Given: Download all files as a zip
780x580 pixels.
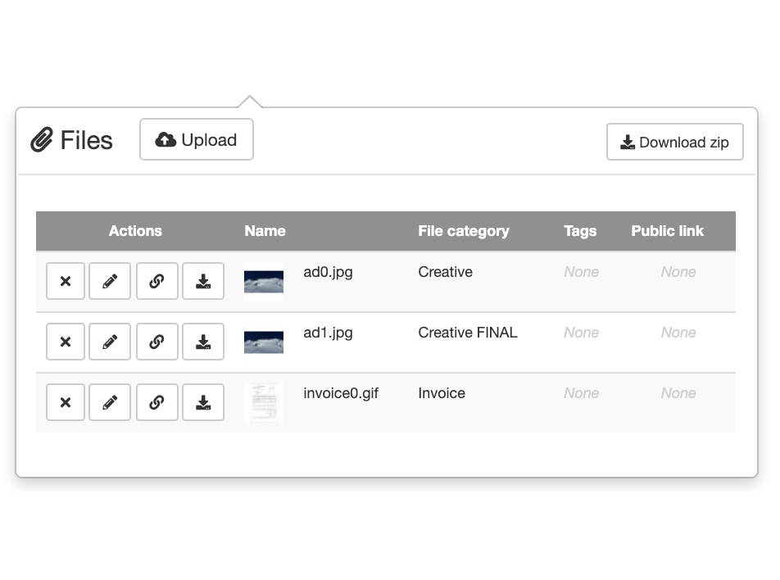Looking at the screenshot, I should [x=674, y=142].
